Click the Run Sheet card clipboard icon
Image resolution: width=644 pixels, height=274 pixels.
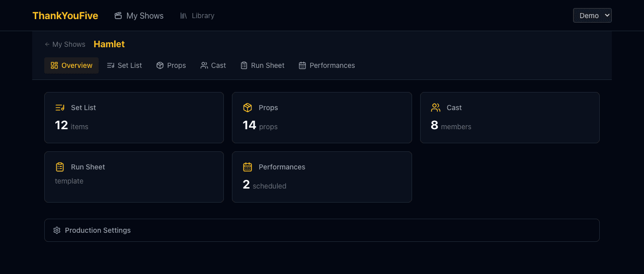point(60,167)
